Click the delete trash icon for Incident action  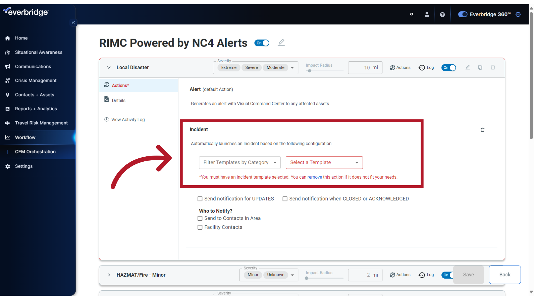pyautogui.click(x=483, y=130)
